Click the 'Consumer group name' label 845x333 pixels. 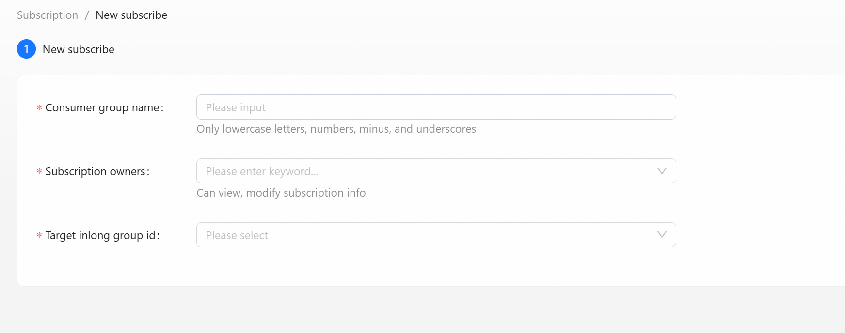(x=102, y=107)
